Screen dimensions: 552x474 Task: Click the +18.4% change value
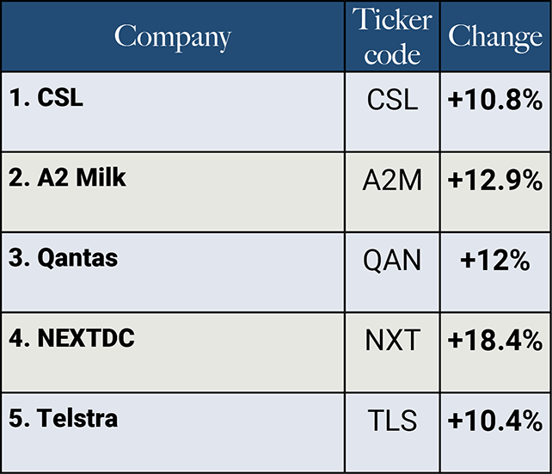495,341
